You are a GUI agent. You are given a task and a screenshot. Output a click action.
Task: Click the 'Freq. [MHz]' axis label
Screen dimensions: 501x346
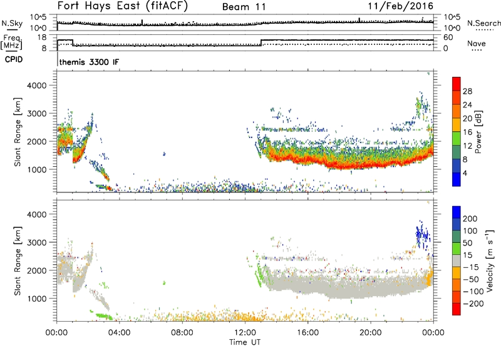(x=11, y=42)
